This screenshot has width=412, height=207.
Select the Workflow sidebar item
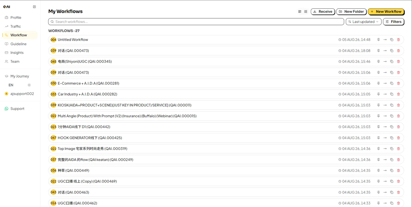(x=20, y=35)
